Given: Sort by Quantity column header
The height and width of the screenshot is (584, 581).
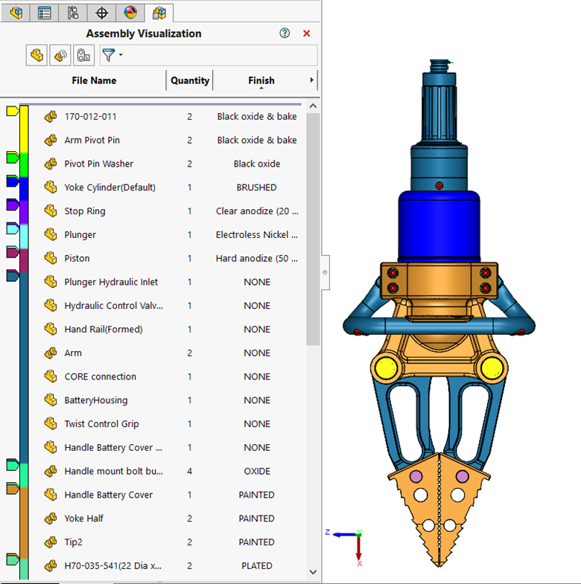Looking at the screenshot, I should 190,80.
